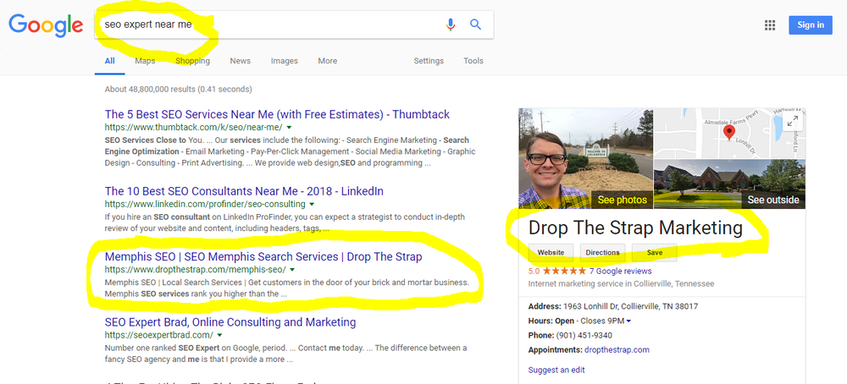Click the phone number (901) 451-9340
The image size is (847, 384).
point(584,336)
